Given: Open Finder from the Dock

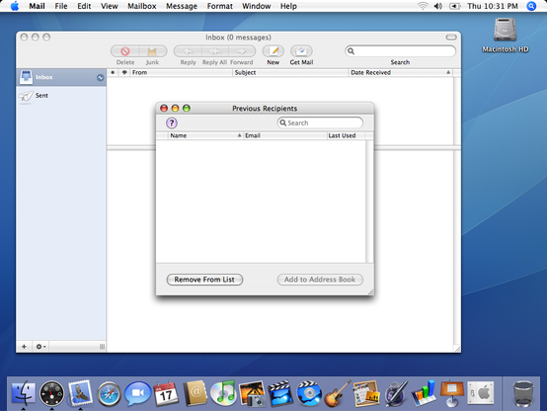Looking at the screenshot, I should click(24, 393).
